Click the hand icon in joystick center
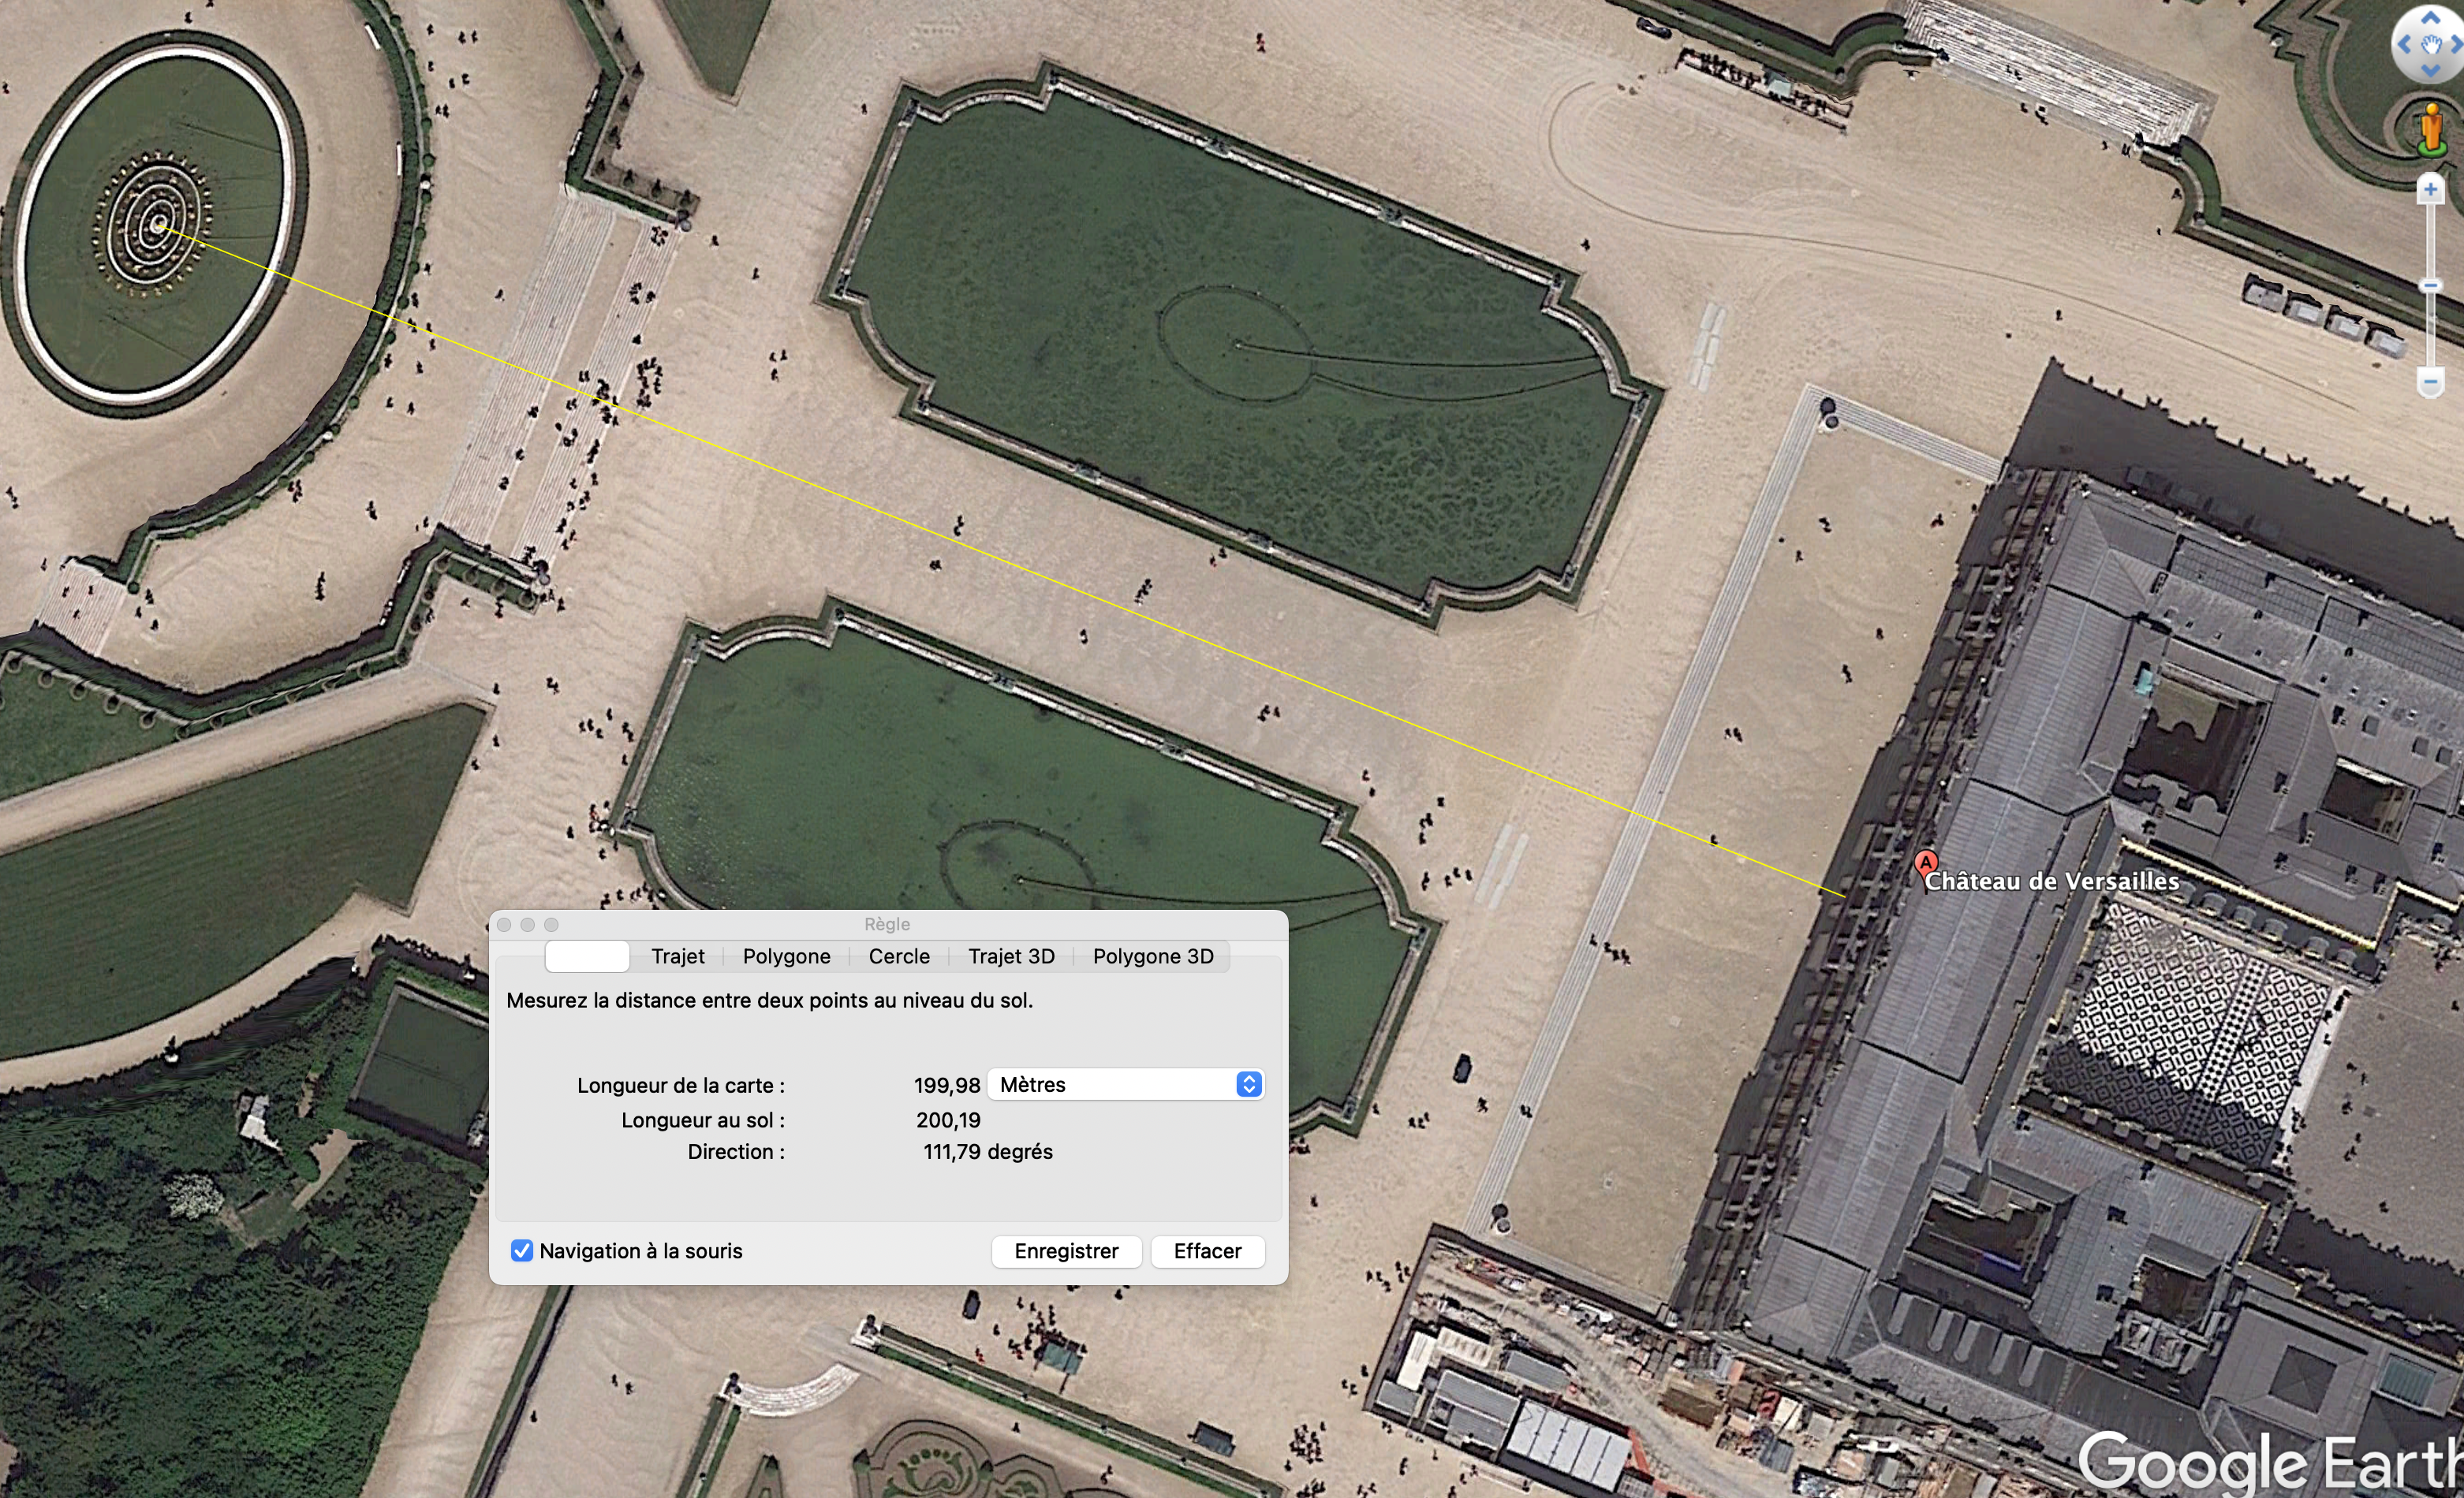 (2431, 45)
